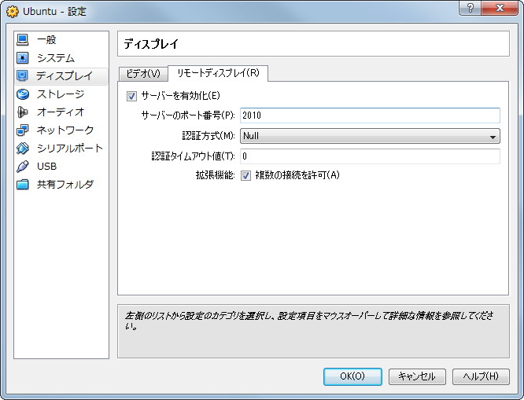Click the ネットワーク computers icon
Screen dimensions: 524x400
coord(23,130)
